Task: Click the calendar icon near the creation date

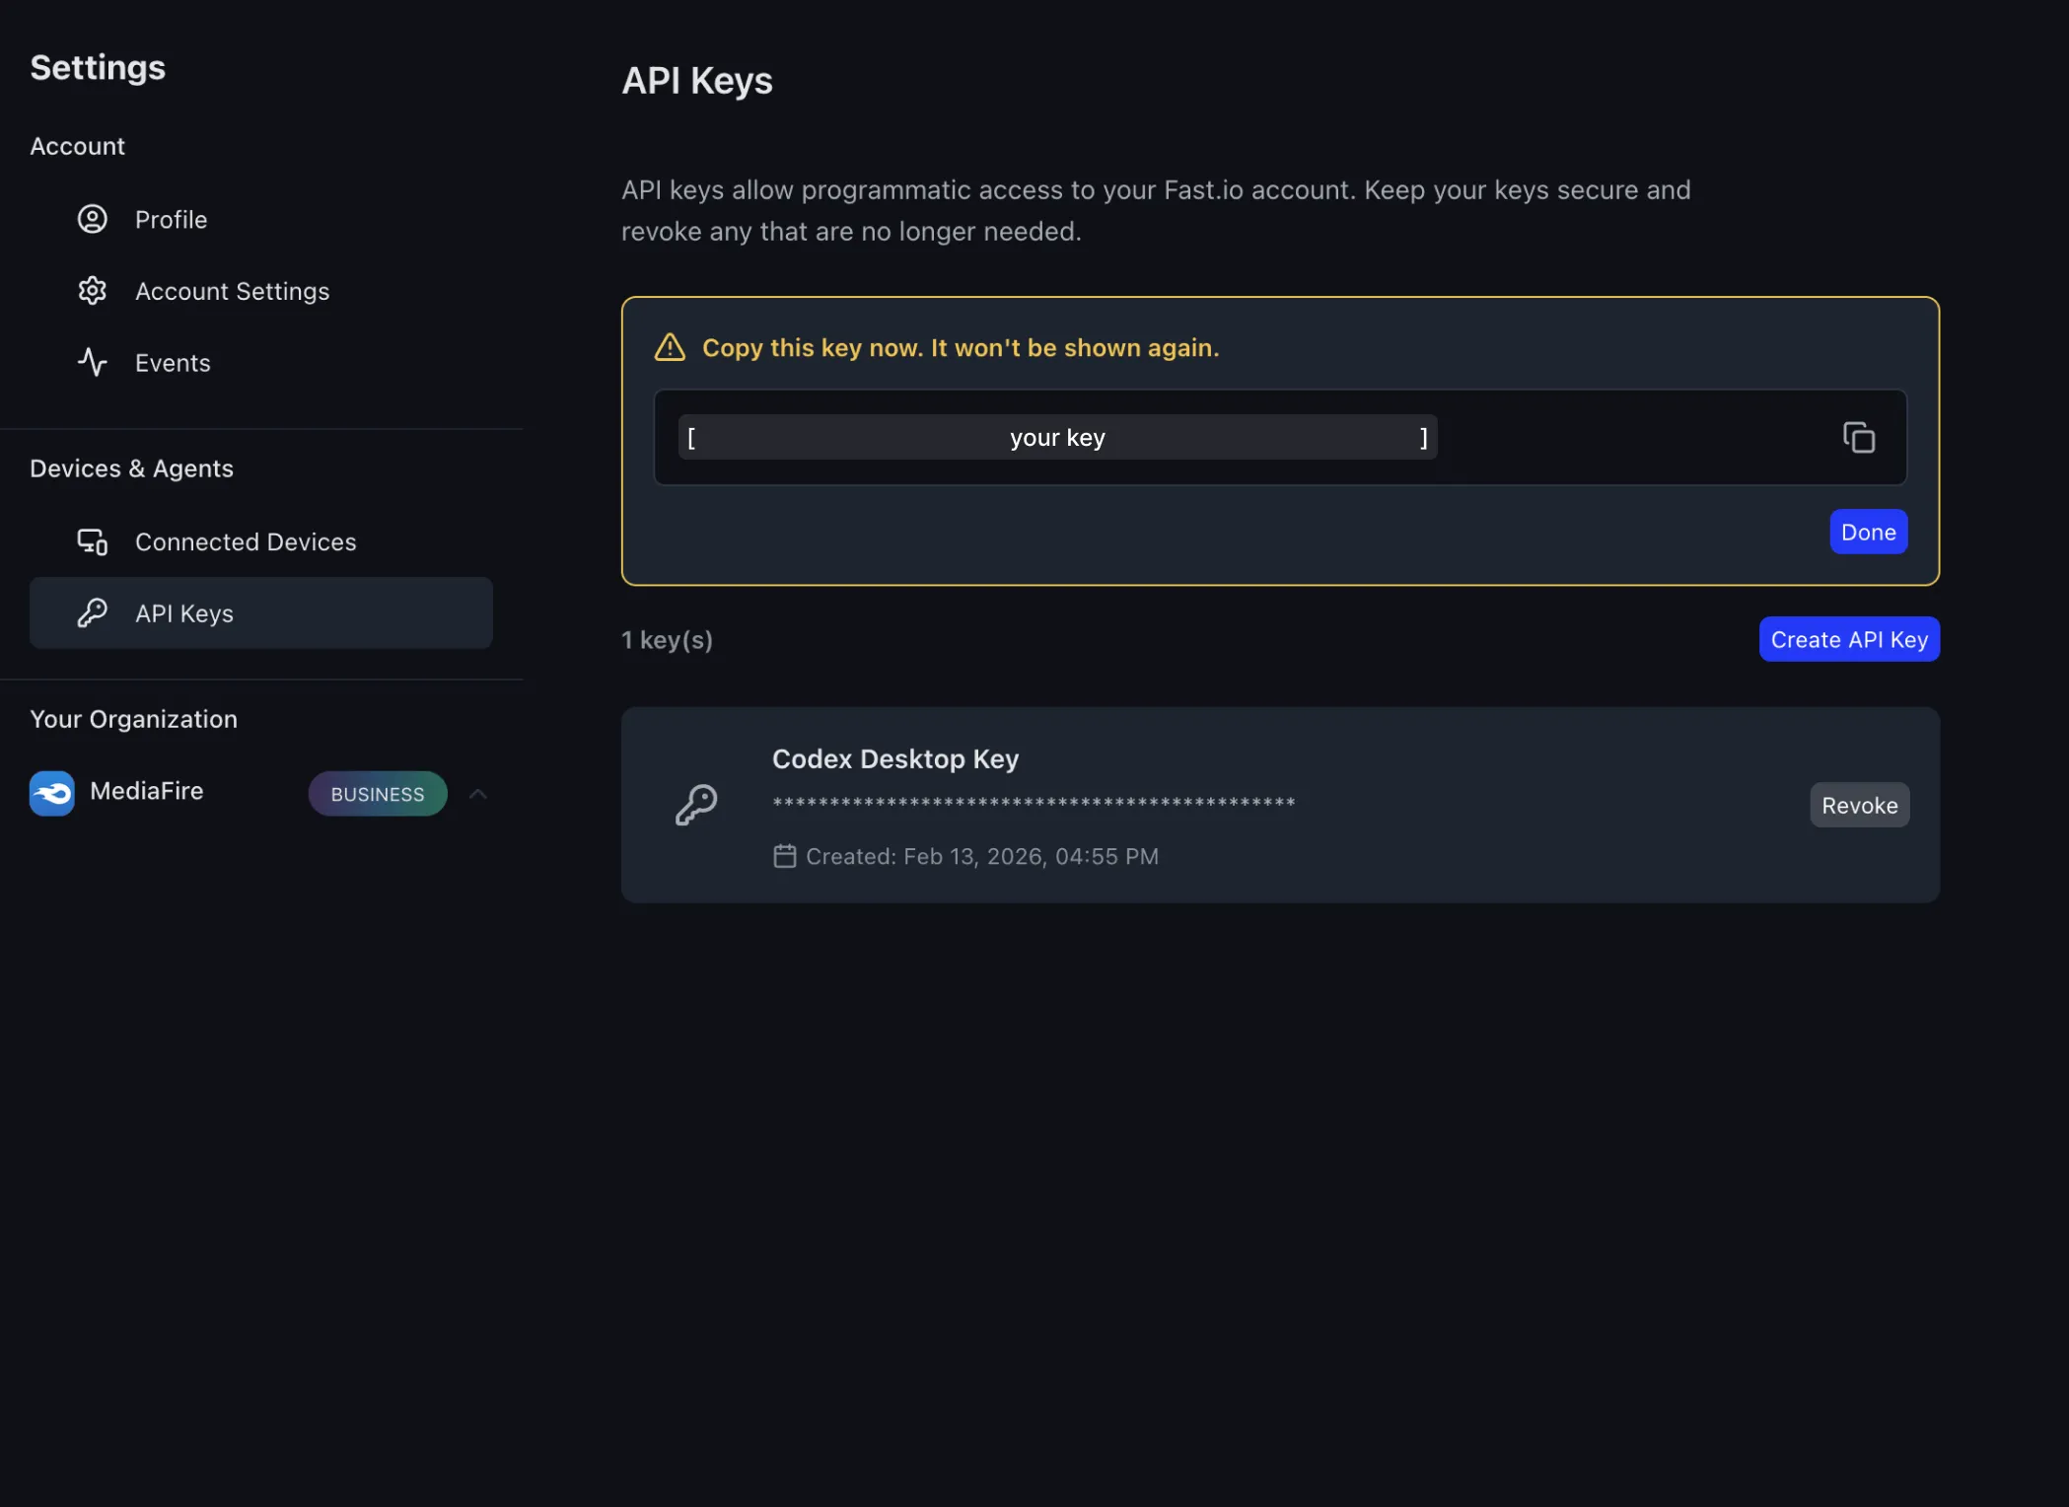Action: pos(784,856)
